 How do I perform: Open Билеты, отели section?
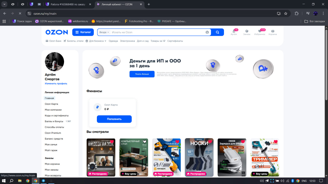[x=74, y=41]
